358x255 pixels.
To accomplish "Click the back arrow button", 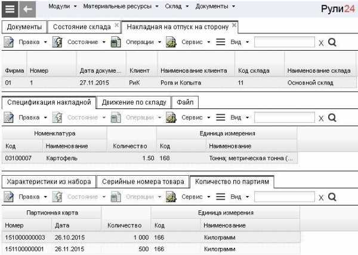I will coord(27,10).
